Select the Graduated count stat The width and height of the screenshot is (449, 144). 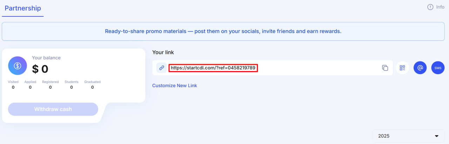point(92,85)
